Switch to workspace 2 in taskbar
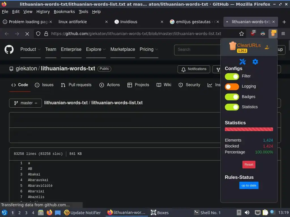The height and width of the screenshot is (217, 290). coord(20,213)
